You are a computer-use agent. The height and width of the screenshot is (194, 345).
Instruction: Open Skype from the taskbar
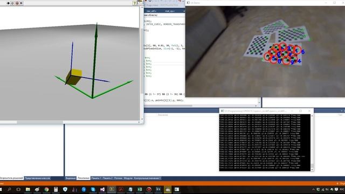click(93, 189)
